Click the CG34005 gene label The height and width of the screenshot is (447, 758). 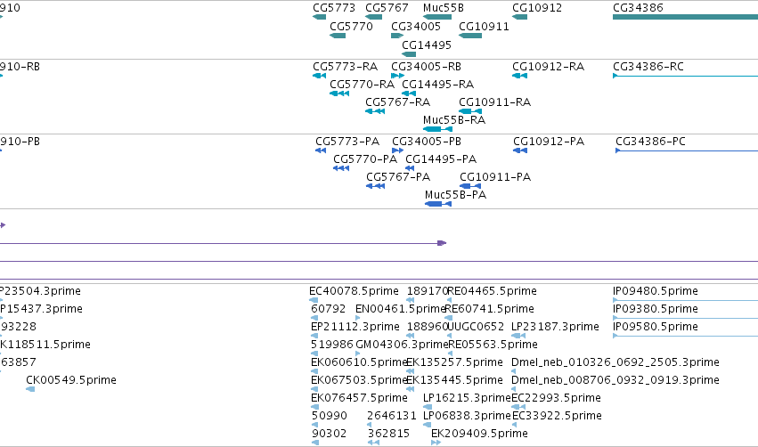pyautogui.click(x=416, y=26)
